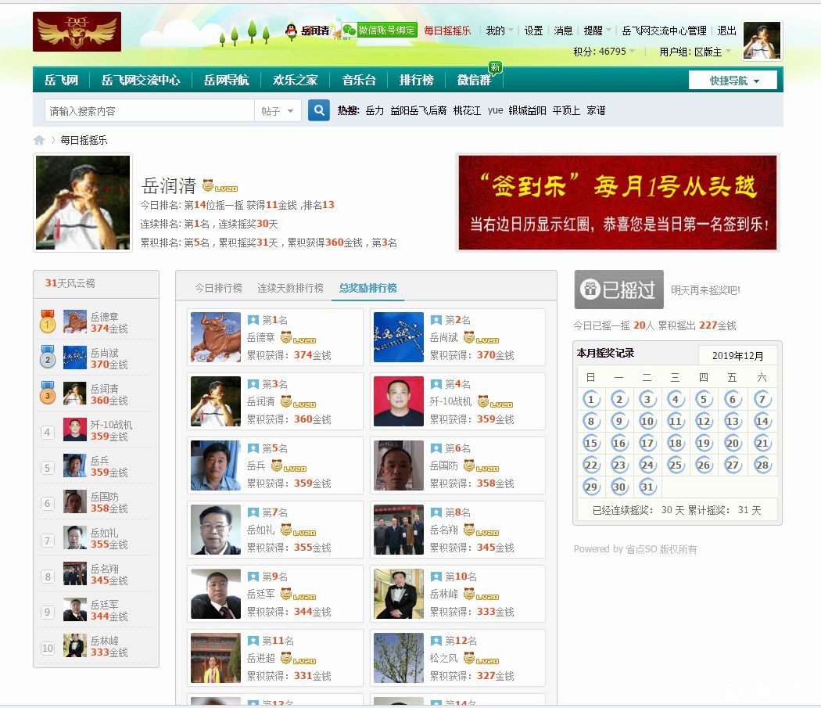This screenshot has height=708, width=821.
Task: Open 岳网导航 nav item
Action: coord(226,80)
